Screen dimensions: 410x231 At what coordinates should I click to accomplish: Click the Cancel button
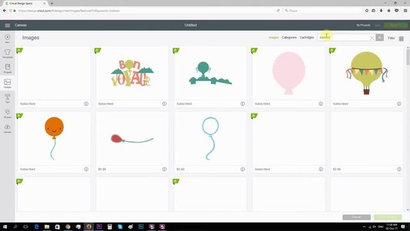pyautogui.click(x=356, y=217)
